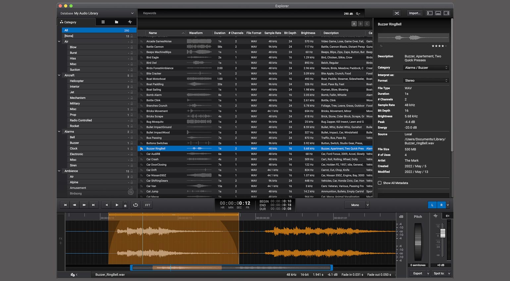The image size is (510, 281).
Task: Click the Import... button
Action: tap(414, 13)
